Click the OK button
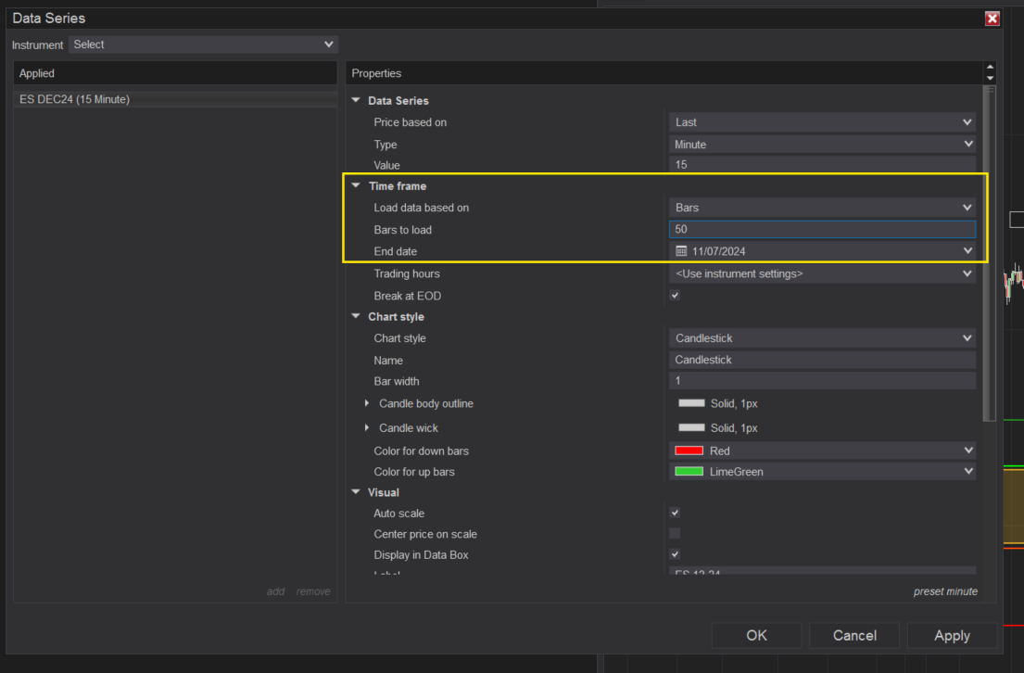Viewport: 1024px width, 673px height. tap(756, 635)
